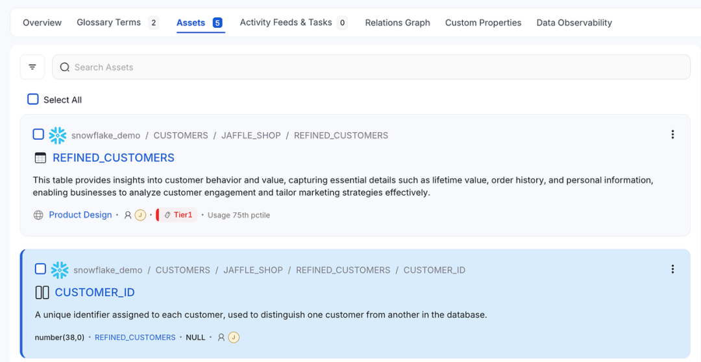Click JAFFLE_SHOP breadcrumb on CUSTOMER_ID card
This screenshot has width=701, height=362.
pos(253,270)
